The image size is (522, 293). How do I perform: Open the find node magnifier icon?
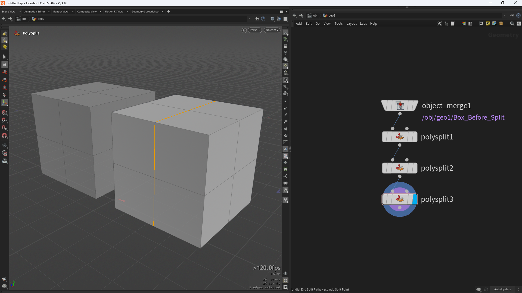(x=512, y=24)
